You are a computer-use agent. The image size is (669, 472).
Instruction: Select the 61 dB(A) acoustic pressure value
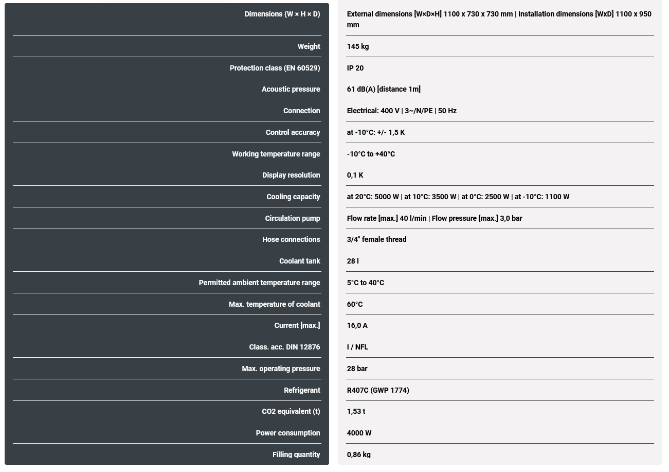click(384, 89)
